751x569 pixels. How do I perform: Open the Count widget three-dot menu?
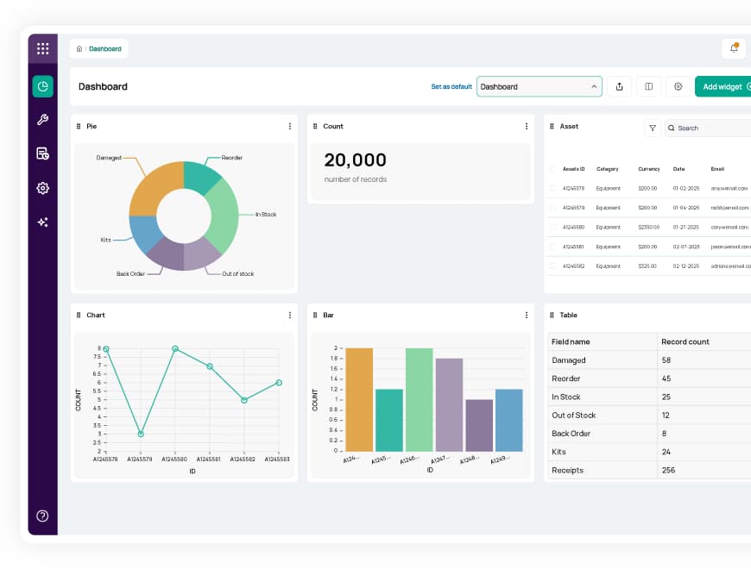click(527, 126)
